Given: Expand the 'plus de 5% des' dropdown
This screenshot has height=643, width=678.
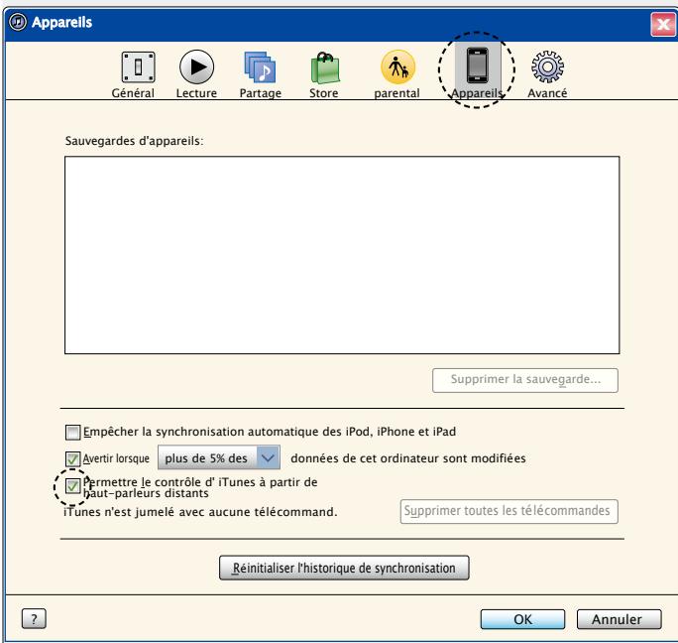Looking at the screenshot, I should [269, 458].
